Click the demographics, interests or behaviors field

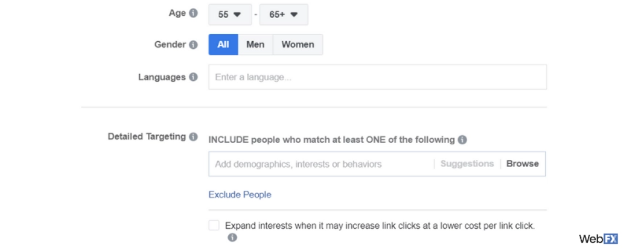320,164
